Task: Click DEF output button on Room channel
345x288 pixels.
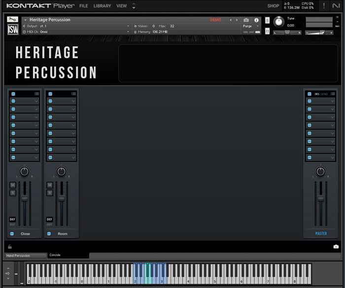Action: click(x=49, y=220)
